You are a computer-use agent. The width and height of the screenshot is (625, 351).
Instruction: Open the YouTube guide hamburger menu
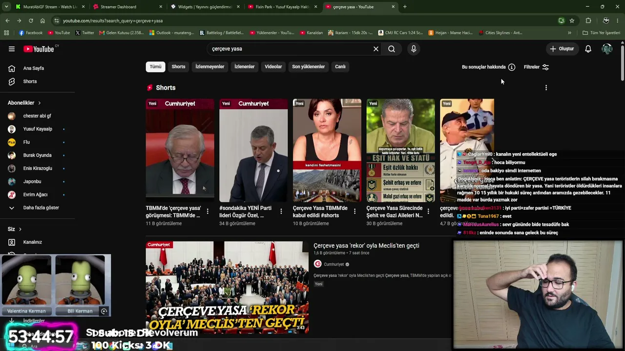[x=12, y=49]
